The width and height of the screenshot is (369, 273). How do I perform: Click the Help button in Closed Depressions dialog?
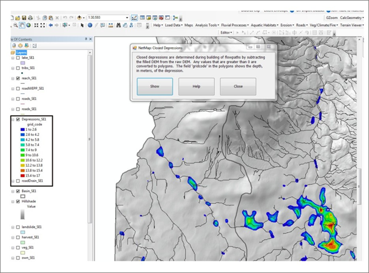tap(196, 86)
